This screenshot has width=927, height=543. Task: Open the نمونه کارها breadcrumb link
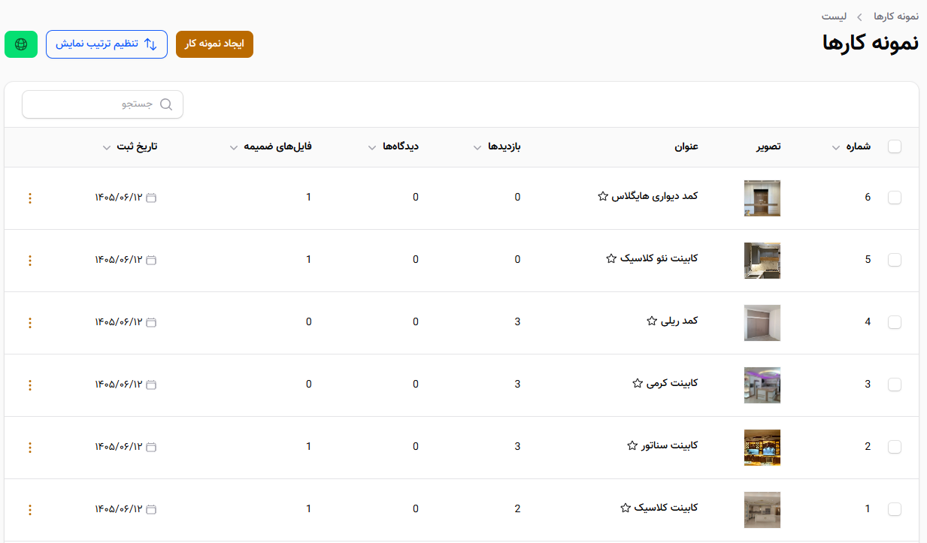click(x=896, y=16)
